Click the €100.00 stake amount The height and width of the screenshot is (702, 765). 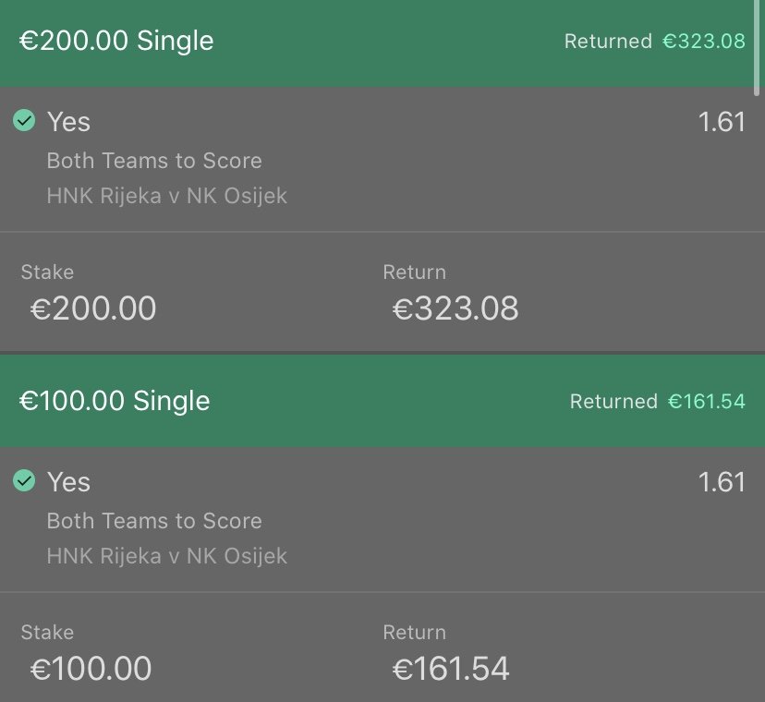click(91, 669)
